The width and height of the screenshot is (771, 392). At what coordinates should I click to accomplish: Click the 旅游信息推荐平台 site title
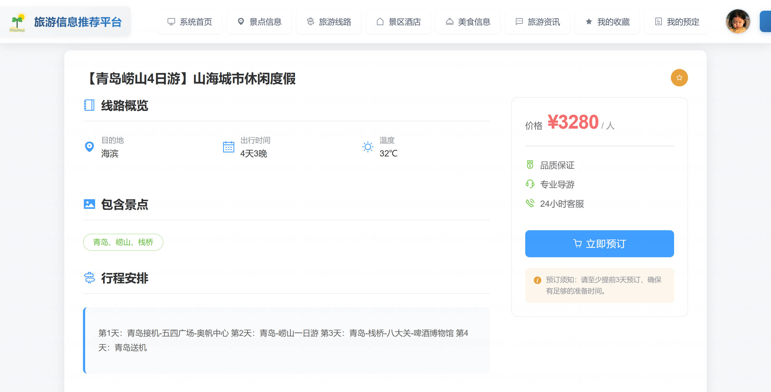pos(78,22)
